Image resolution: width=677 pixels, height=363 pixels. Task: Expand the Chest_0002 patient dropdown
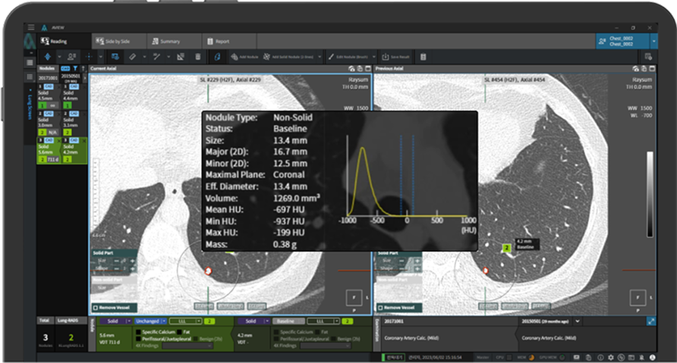653,41
